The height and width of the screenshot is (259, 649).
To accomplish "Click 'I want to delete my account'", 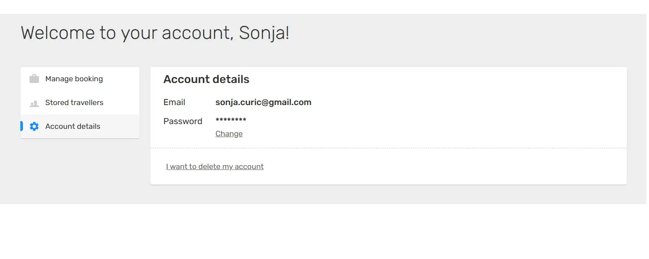I will pos(215,167).
